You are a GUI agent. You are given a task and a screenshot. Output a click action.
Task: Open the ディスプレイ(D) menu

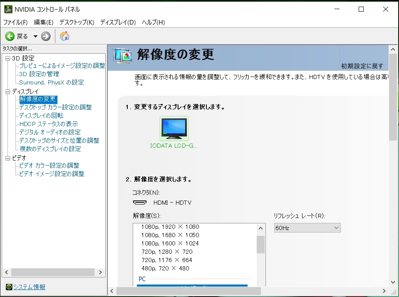(118, 22)
